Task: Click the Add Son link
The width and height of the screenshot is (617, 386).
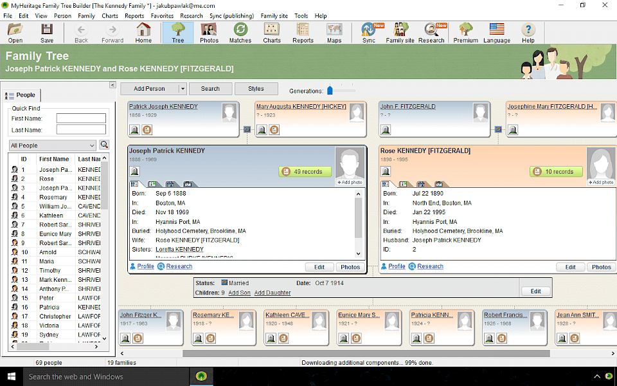Action: (x=239, y=293)
